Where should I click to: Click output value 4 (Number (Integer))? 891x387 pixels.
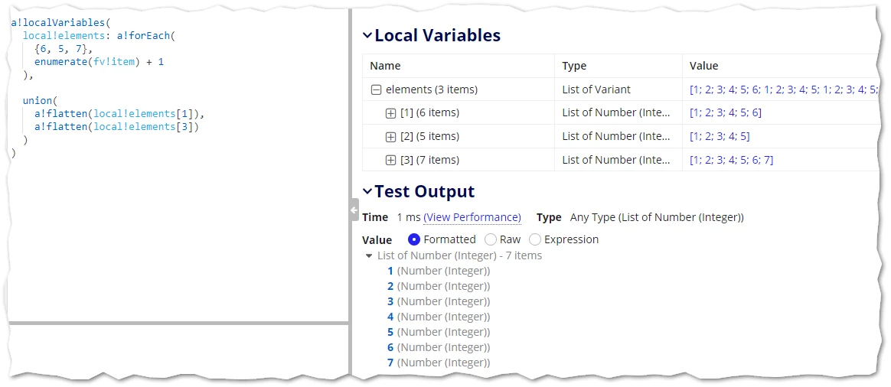(x=439, y=317)
